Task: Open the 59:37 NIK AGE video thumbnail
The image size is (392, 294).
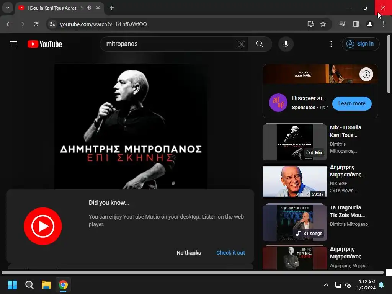Action: 294,181
